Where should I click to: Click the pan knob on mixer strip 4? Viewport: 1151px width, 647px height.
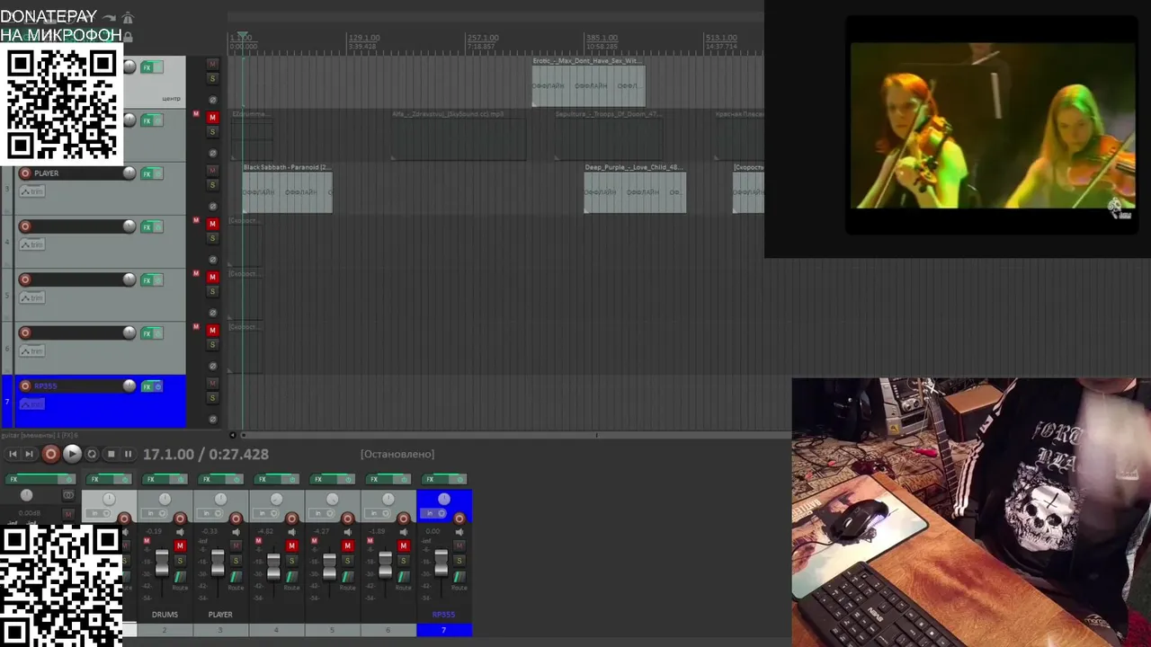(276, 499)
